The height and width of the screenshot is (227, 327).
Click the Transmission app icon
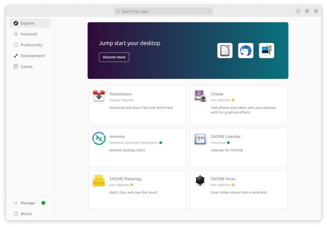click(99, 96)
